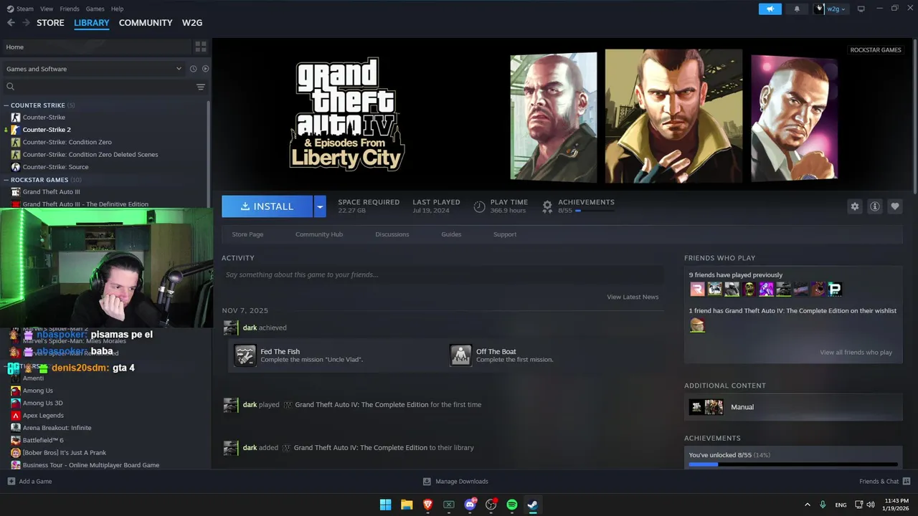Switch library to grid view icon
Image resolution: width=918 pixels, height=516 pixels.
pyautogui.click(x=201, y=47)
